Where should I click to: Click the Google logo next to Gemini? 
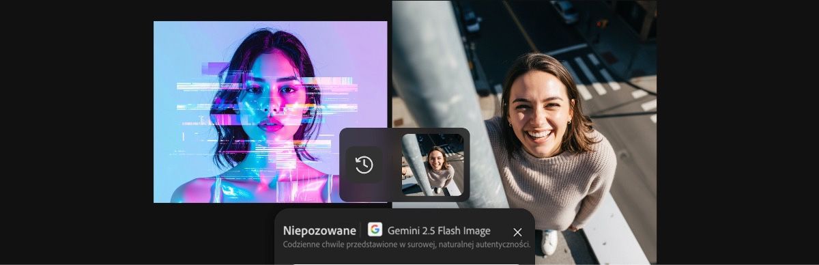(375, 229)
